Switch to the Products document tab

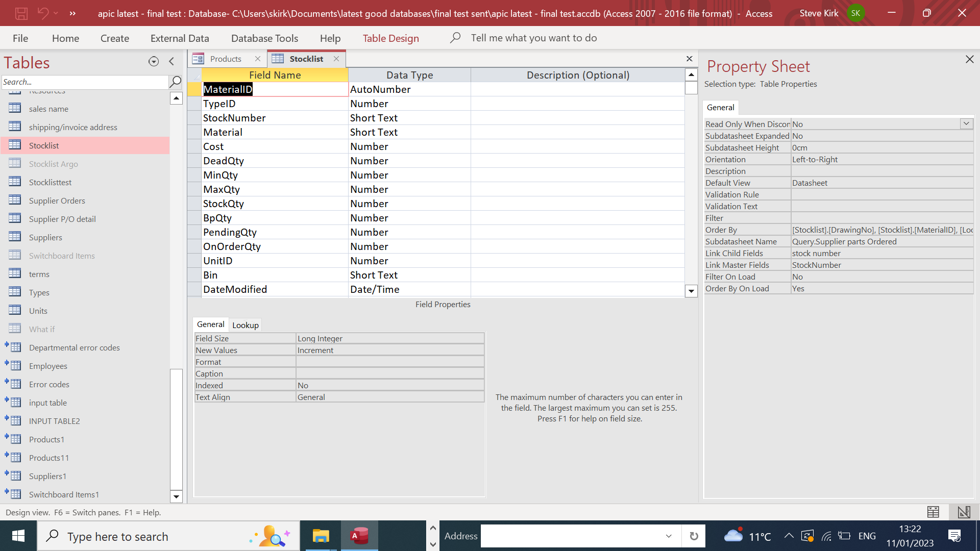(226, 59)
